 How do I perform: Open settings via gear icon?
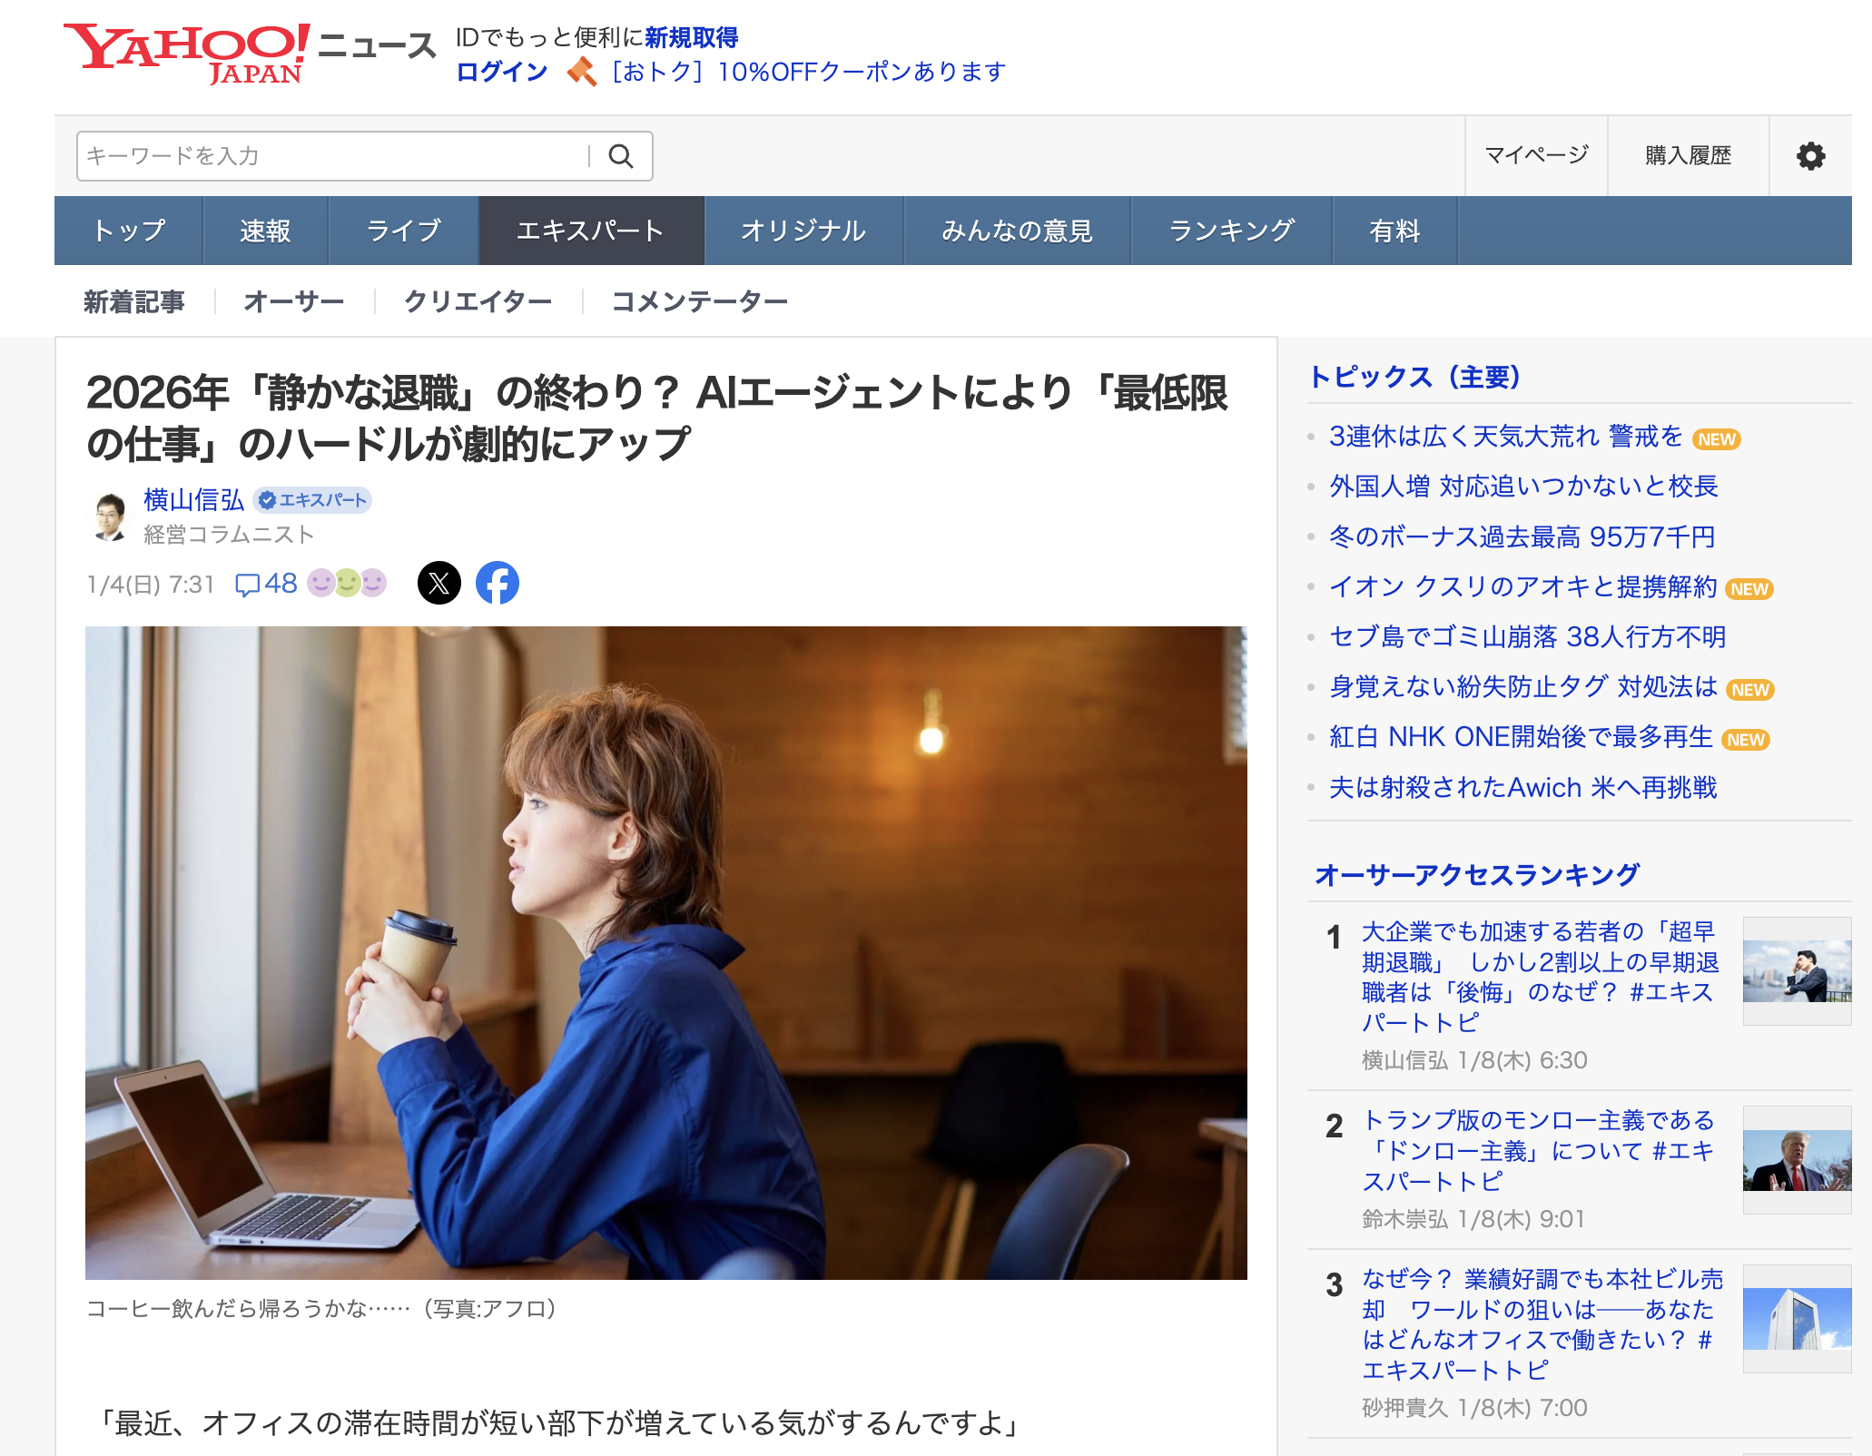[x=1810, y=156]
